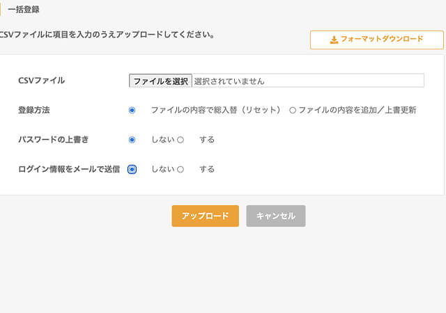Viewport: 446px width, 313px height.
Task: Select する radio for ログイン情報をメールで送信
Action: tap(180, 169)
